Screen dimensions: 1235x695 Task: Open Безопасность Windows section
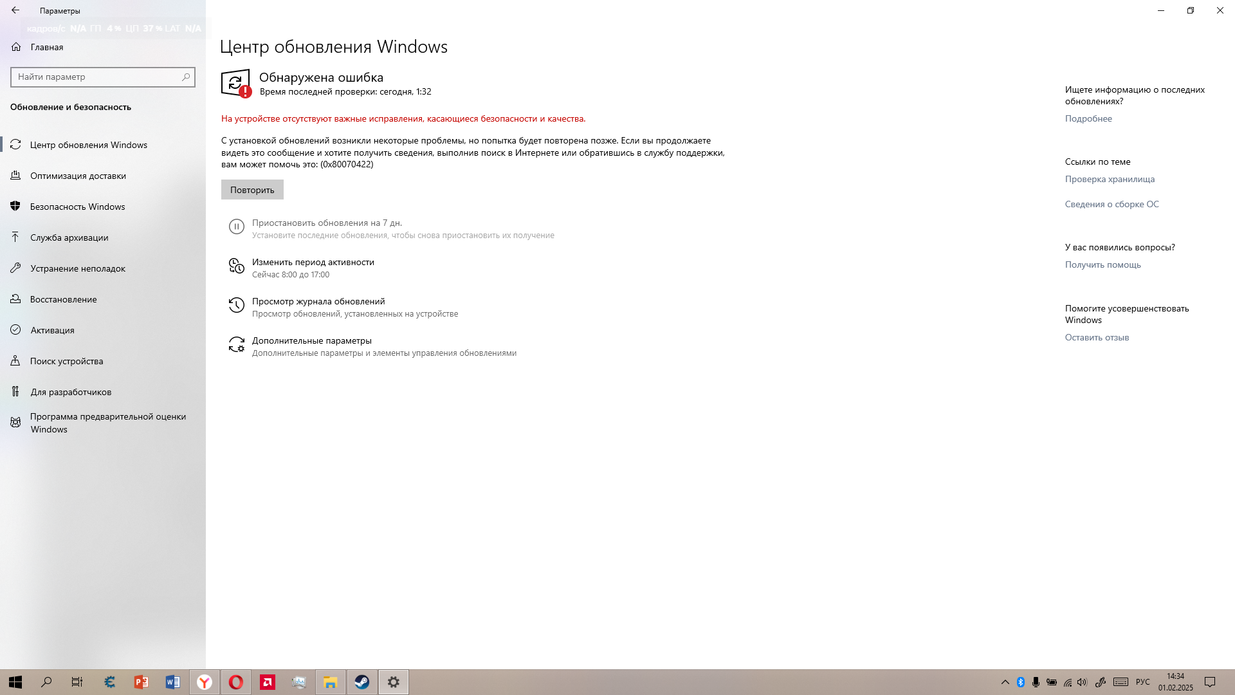click(x=103, y=207)
